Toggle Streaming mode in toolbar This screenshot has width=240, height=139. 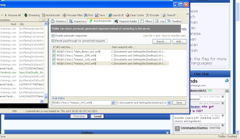pos(32,15)
